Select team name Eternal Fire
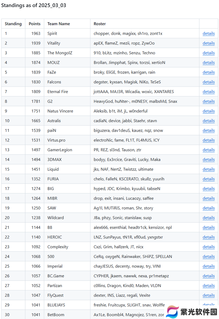Screen dimensions: 219x319 [x=57, y=91]
